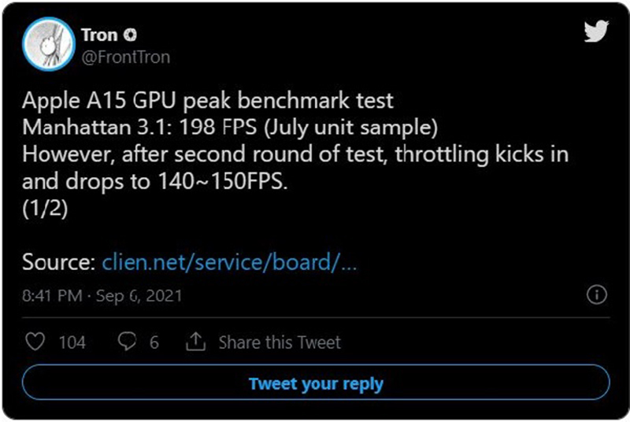The width and height of the screenshot is (630, 422).
Task: Click the share arrow icon
Action: 195,342
